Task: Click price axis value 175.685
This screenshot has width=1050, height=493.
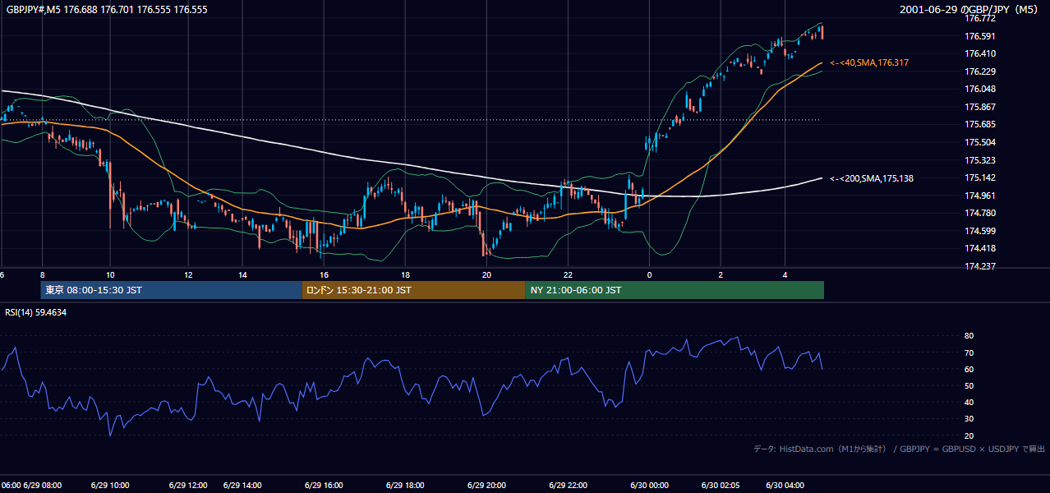Action: (980, 125)
